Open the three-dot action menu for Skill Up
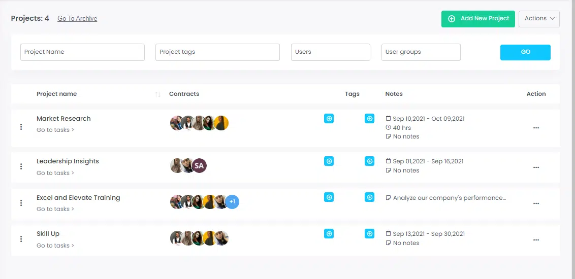 [536, 240]
